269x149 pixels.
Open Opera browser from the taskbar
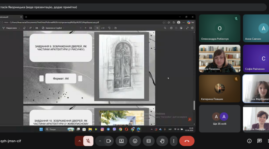[x=126, y=129]
